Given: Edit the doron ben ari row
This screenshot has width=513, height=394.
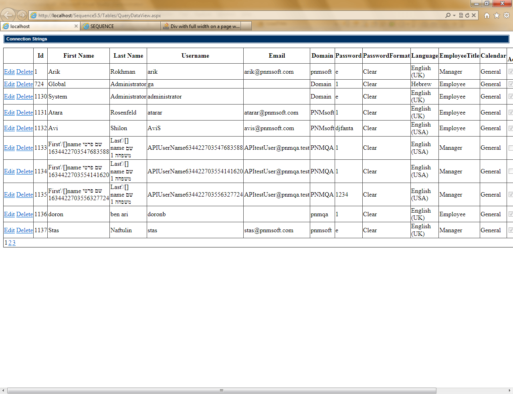Looking at the screenshot, I should tap(9, 214).
